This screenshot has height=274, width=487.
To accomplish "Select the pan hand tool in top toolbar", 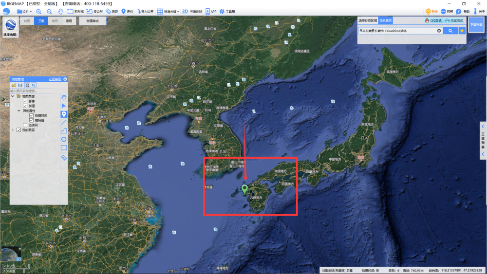I will [x=60, y=12].
